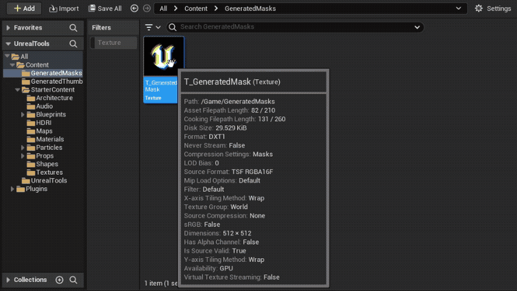
Task: Click the Add button
Action: [x=24, y=8]
